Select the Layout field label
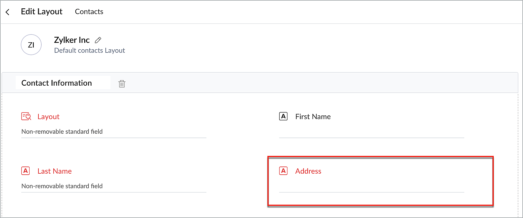 coord(48,116)
